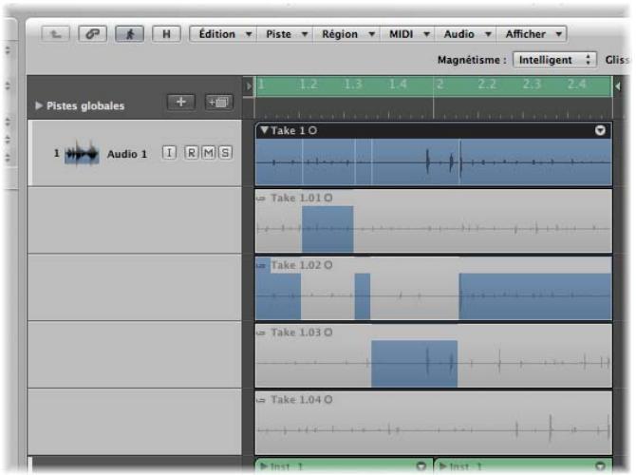Toggle the H hide view button
The image size is (636, 475).
166,34
